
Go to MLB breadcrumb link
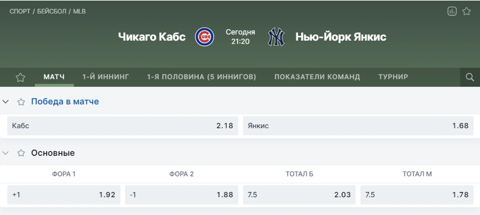point(79,11)
